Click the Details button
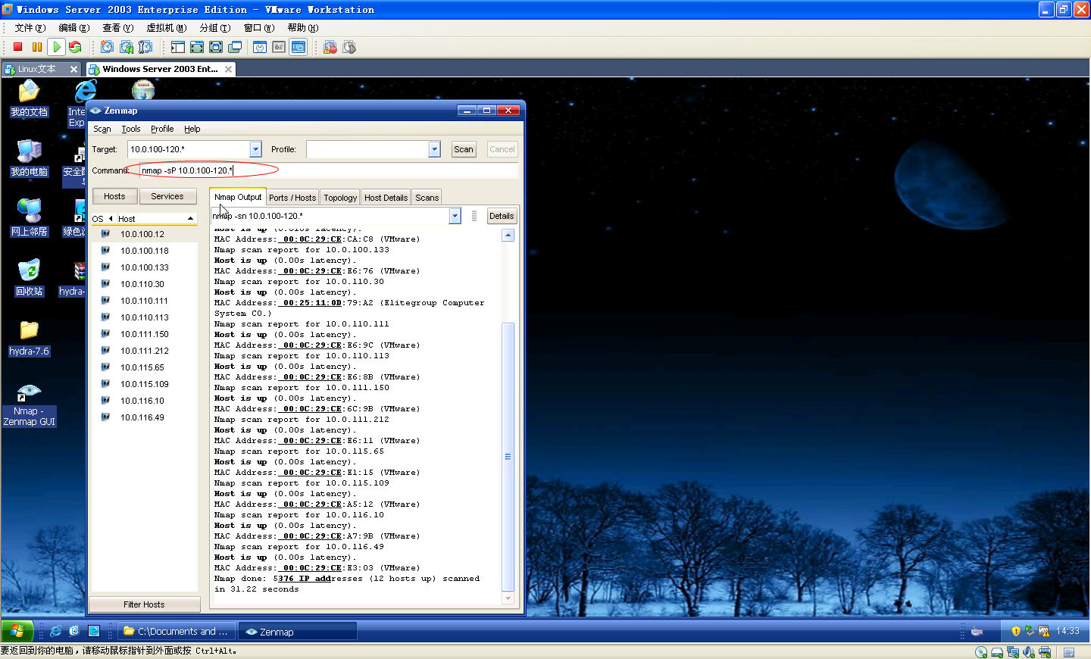The image size is (1091, 659). tap(502, 216)
